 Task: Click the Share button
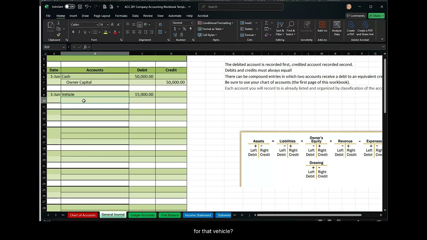coord(376,16)
